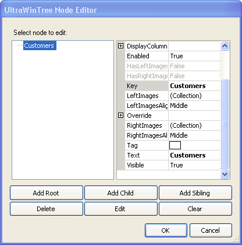242x245 pixels.
Task: Select the Text property name
Action: pyautogui.click(x=147, y=155)
